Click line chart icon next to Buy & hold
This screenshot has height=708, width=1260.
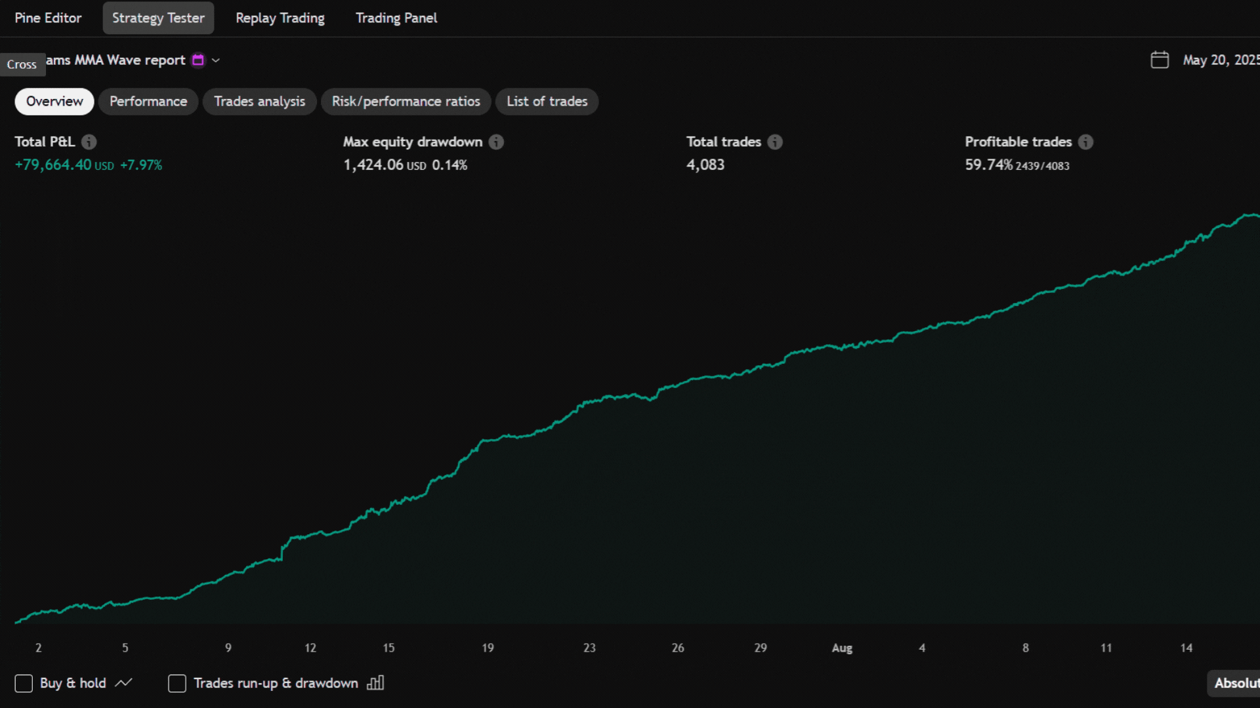pyautogui.click(x=123, y=683)
